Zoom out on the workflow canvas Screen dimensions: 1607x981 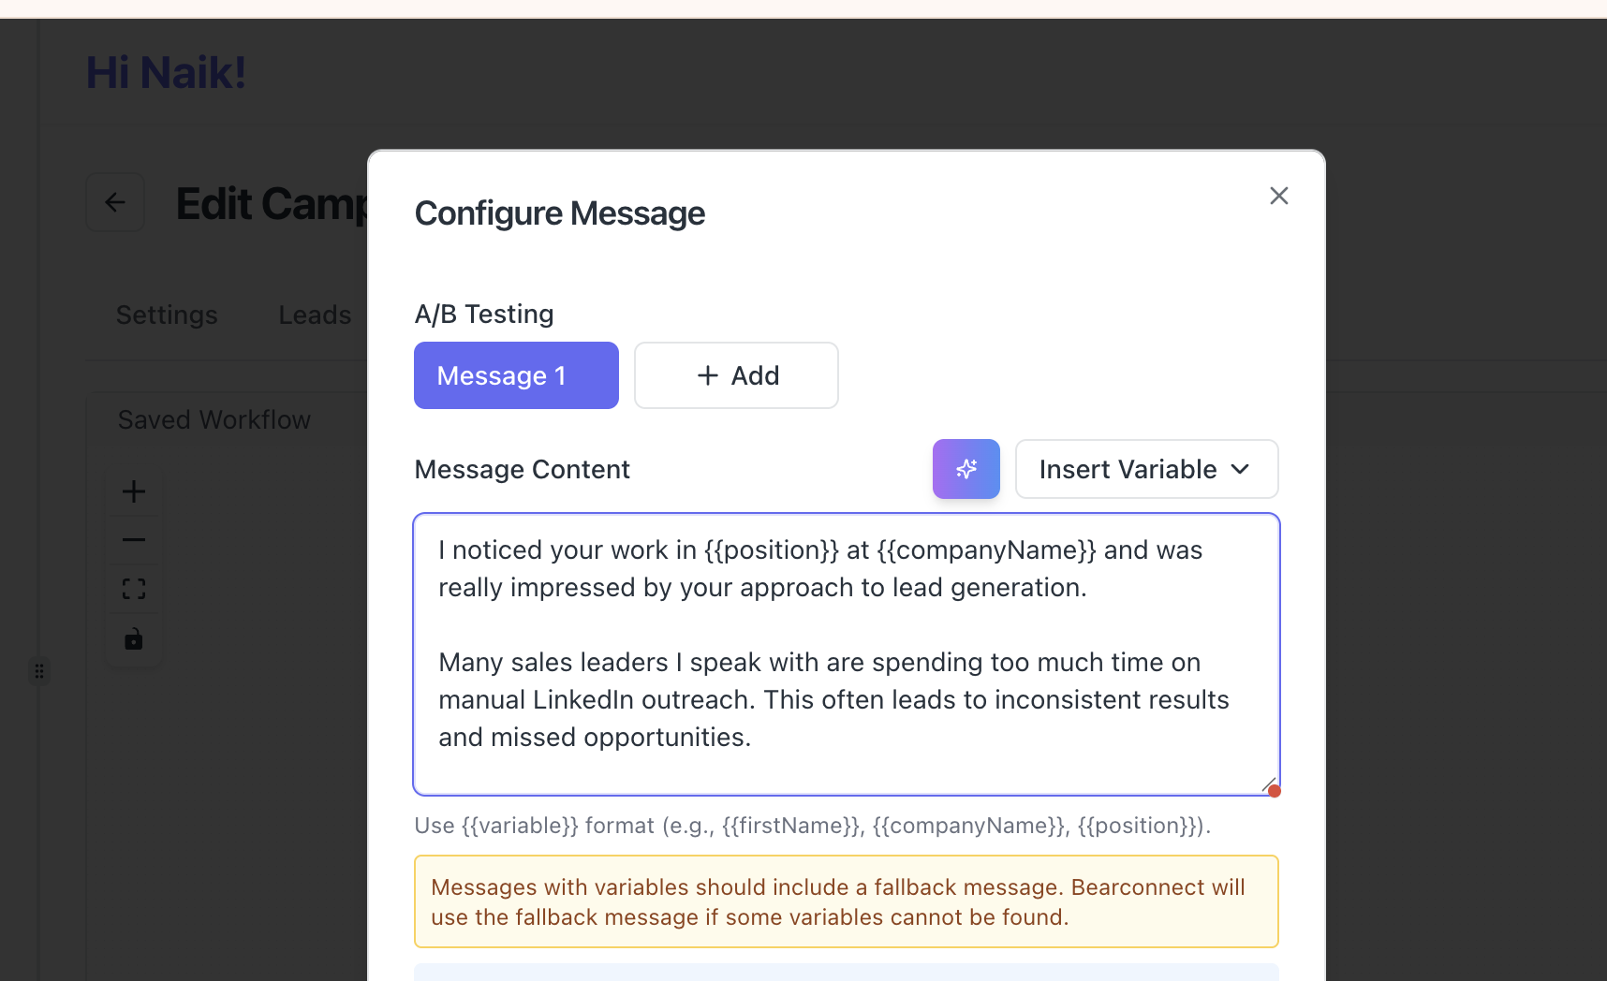tap(134, 540)
